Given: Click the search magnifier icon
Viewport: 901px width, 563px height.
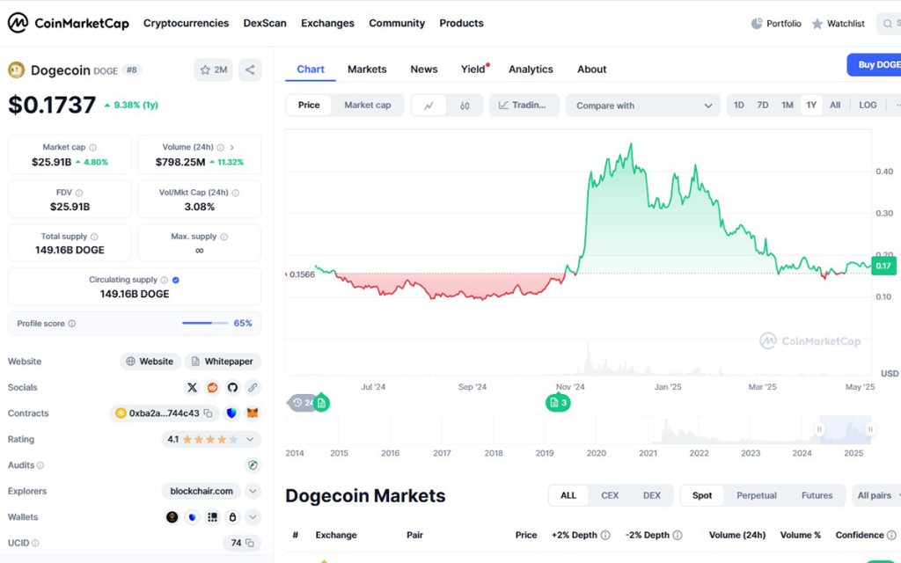Looking at the screenshot, I should 888,24.
